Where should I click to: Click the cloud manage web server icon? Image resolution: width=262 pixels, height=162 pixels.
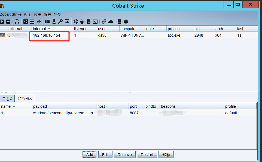pos(111,21)
